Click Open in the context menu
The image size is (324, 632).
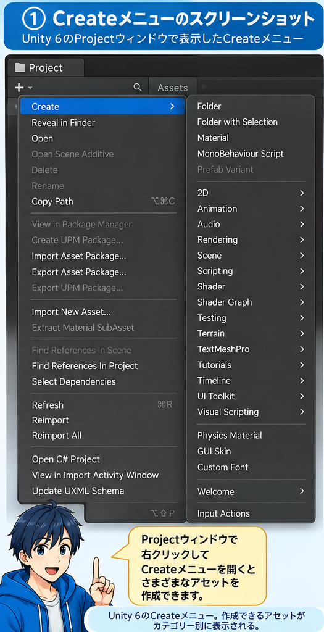(103, 139)
